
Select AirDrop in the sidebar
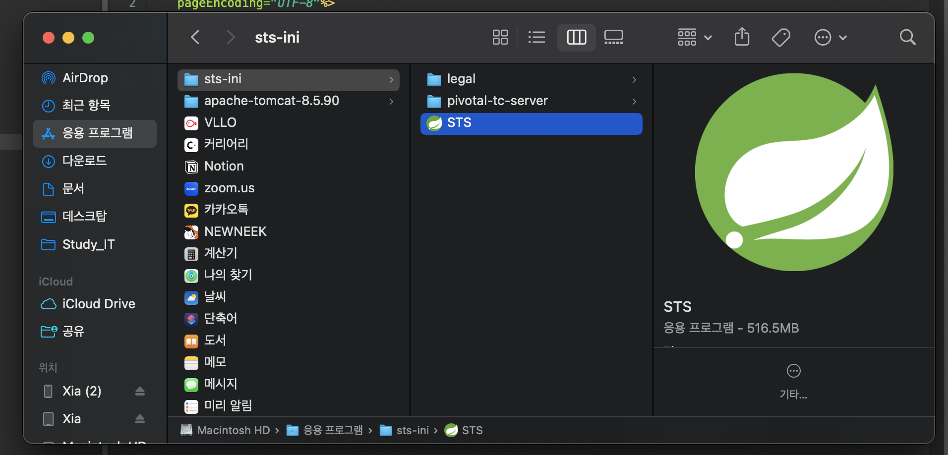pyautogui.click(x=95, y=78)
